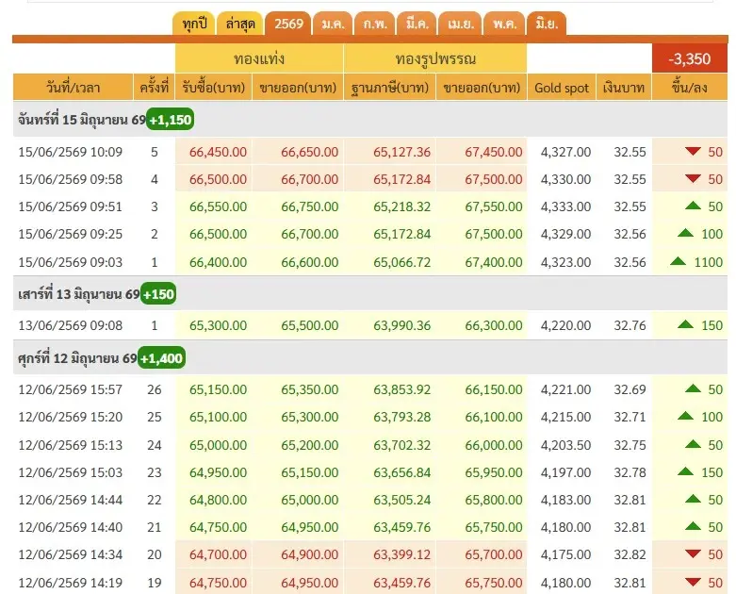Click sell price 65,350.00
This screenshot has height=594, width=736.
309,389
